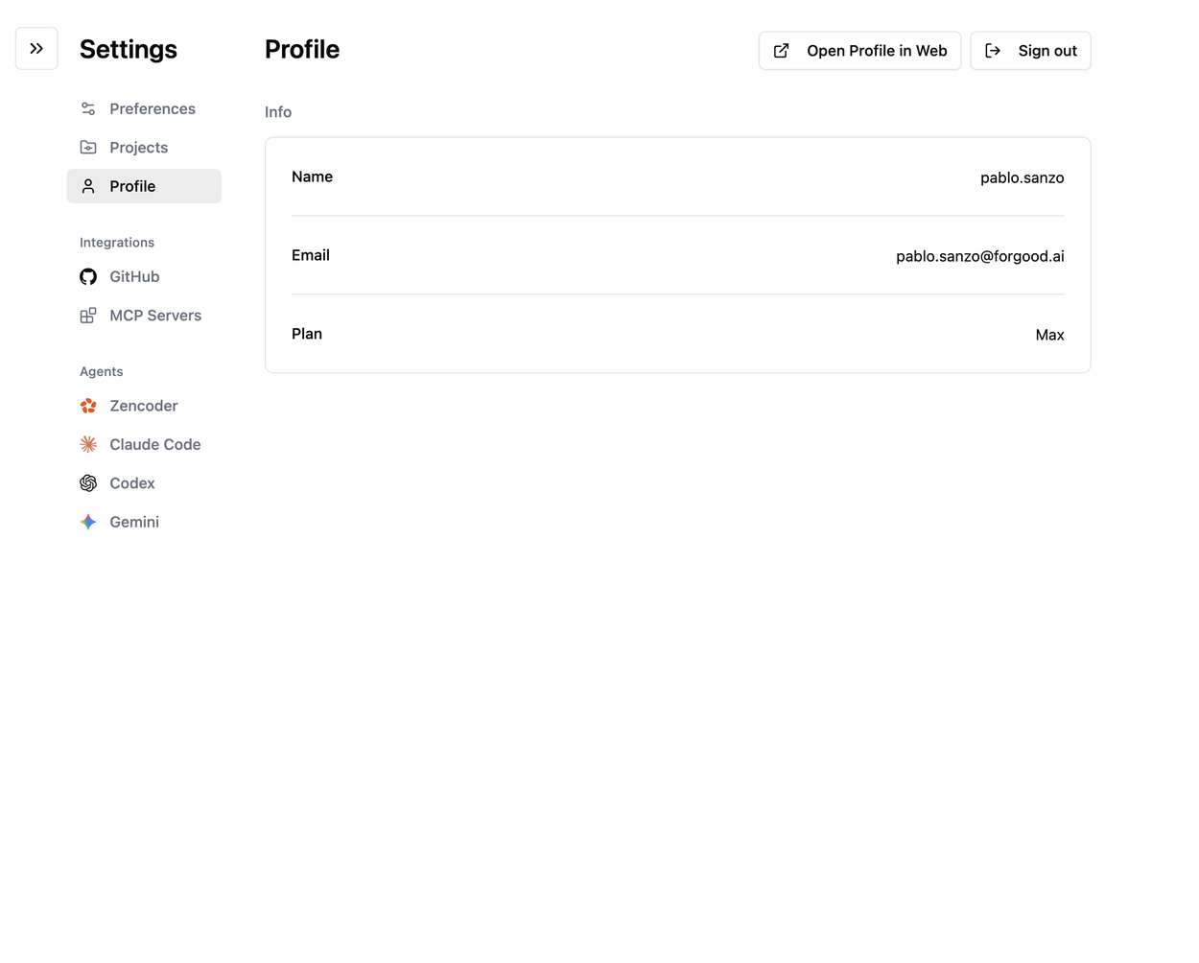Navigate to the Projects settings page

[x=138, y=147]
